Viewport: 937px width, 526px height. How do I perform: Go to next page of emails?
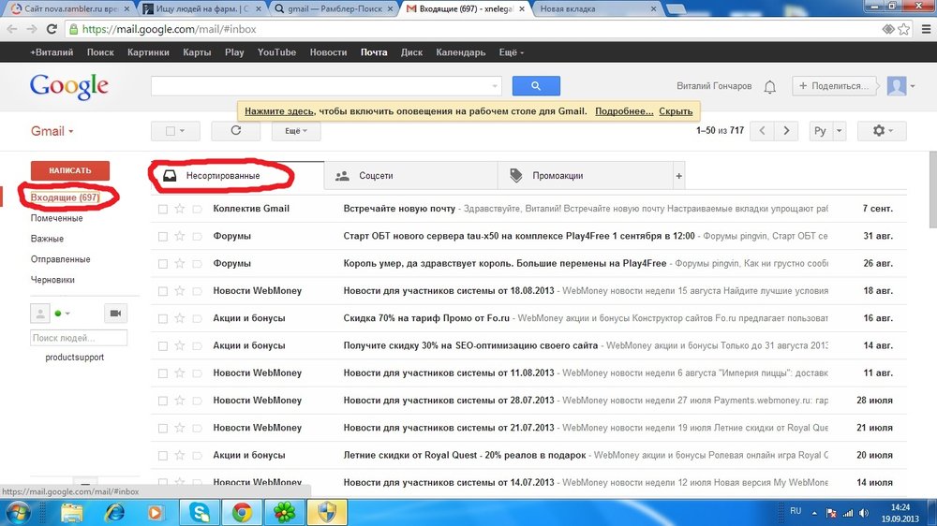point(787,131)
